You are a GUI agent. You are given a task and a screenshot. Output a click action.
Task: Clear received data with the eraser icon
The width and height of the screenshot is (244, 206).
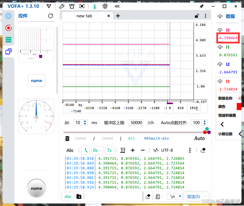[x=203, y=150]
